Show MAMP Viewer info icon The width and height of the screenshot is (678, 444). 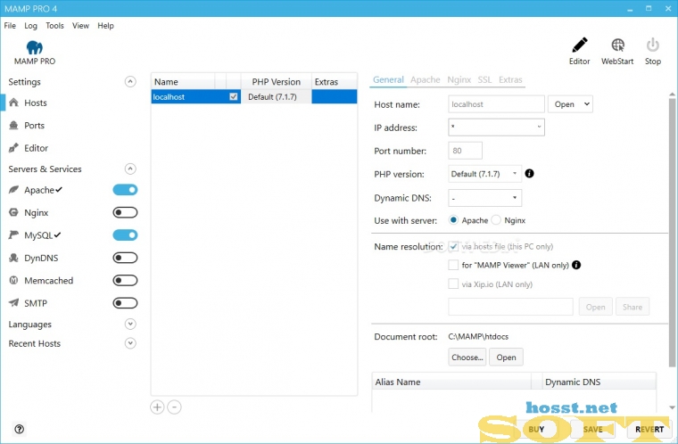576,265
